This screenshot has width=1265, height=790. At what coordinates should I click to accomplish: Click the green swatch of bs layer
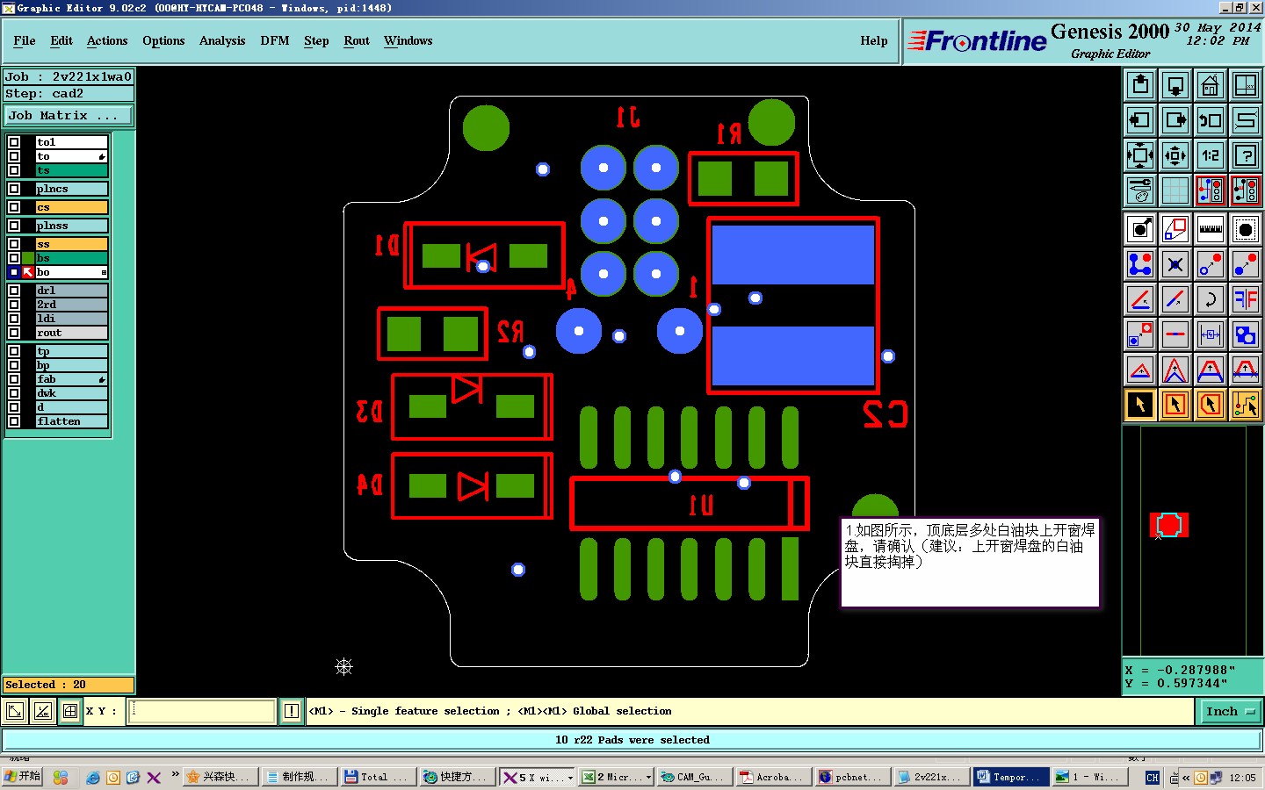point(28,258)
